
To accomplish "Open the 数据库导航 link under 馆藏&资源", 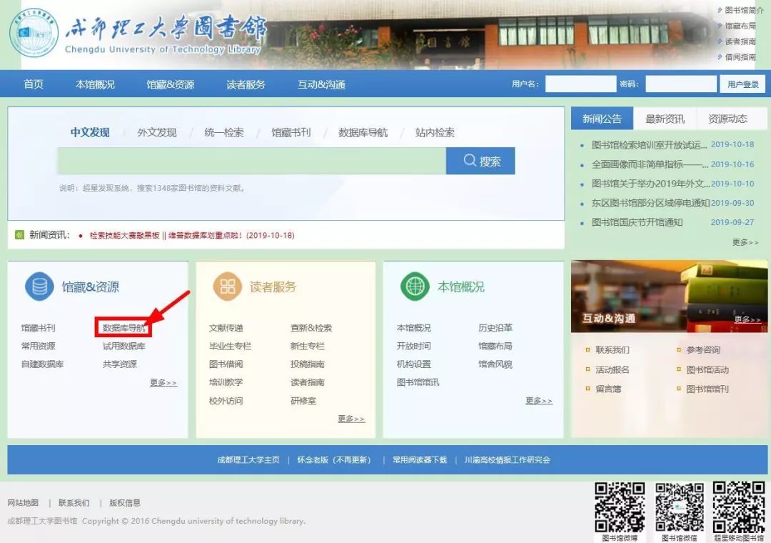I will [124, 328].
